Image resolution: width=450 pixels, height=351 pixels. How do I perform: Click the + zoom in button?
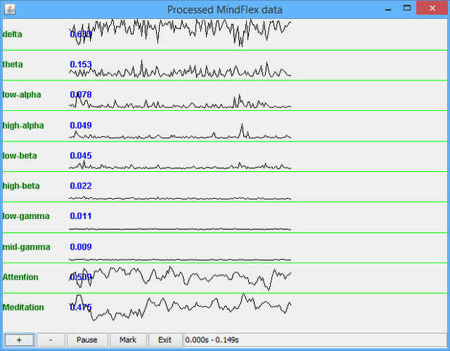[x=19, y=340]
